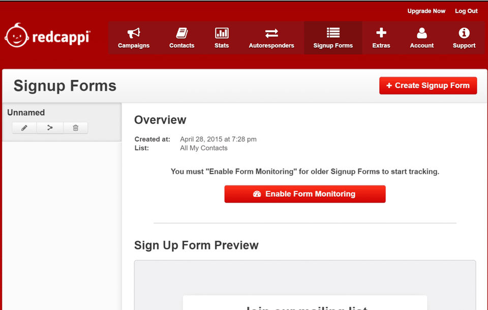Click Upgrade Now link

426,11
